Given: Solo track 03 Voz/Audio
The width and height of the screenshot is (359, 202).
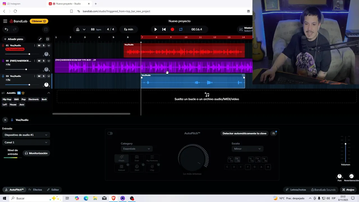Looking at the screenshot, I should (x=43, y=76).
